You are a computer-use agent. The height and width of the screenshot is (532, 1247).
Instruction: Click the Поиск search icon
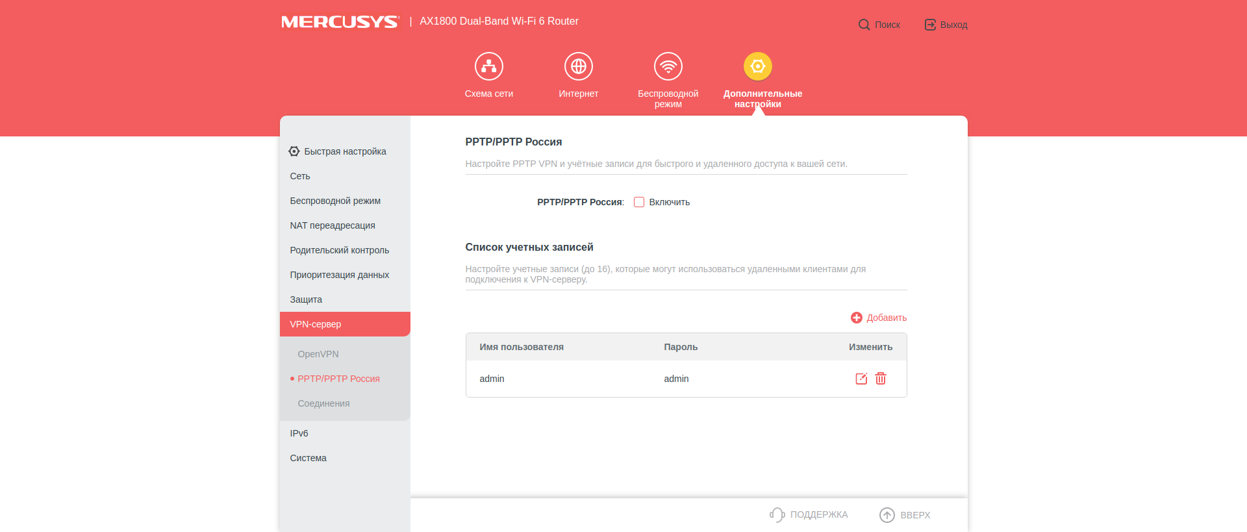click(864, 25)
